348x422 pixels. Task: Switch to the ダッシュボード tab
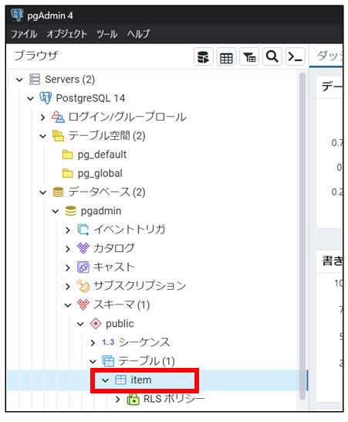tap(326, 56)
